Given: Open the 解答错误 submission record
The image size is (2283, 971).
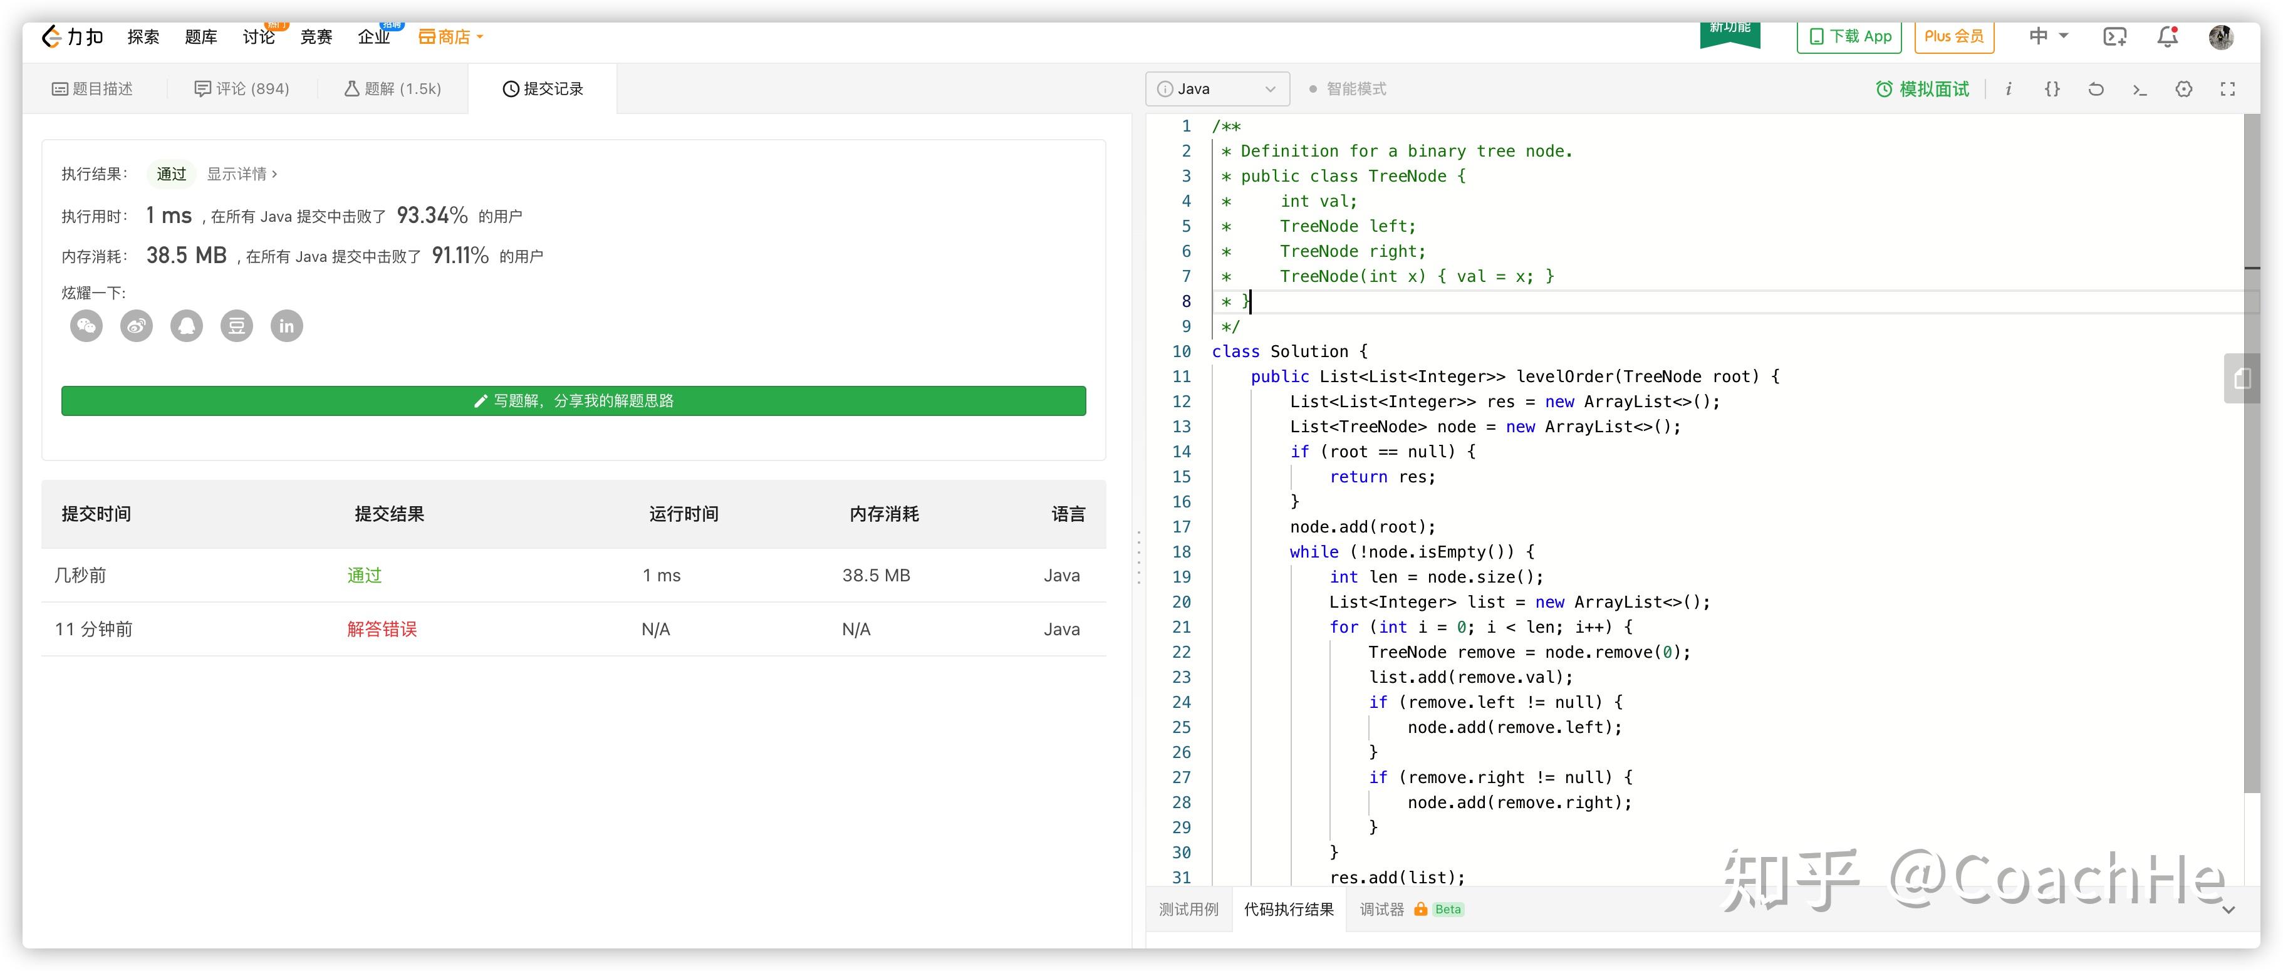Looking at the screenshot, I should coord(381,629).
